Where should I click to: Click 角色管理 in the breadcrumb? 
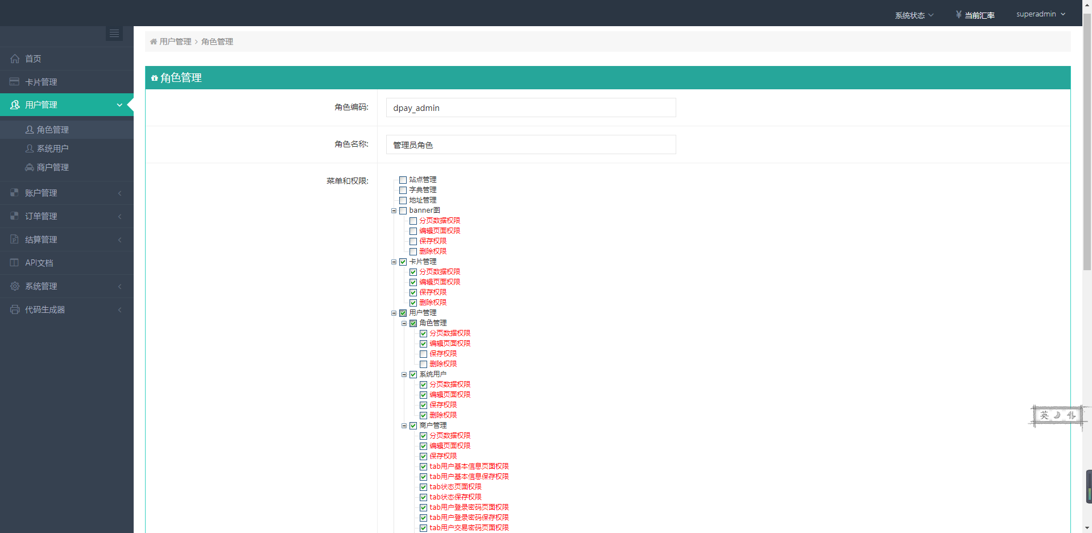[x=217, y=42]
